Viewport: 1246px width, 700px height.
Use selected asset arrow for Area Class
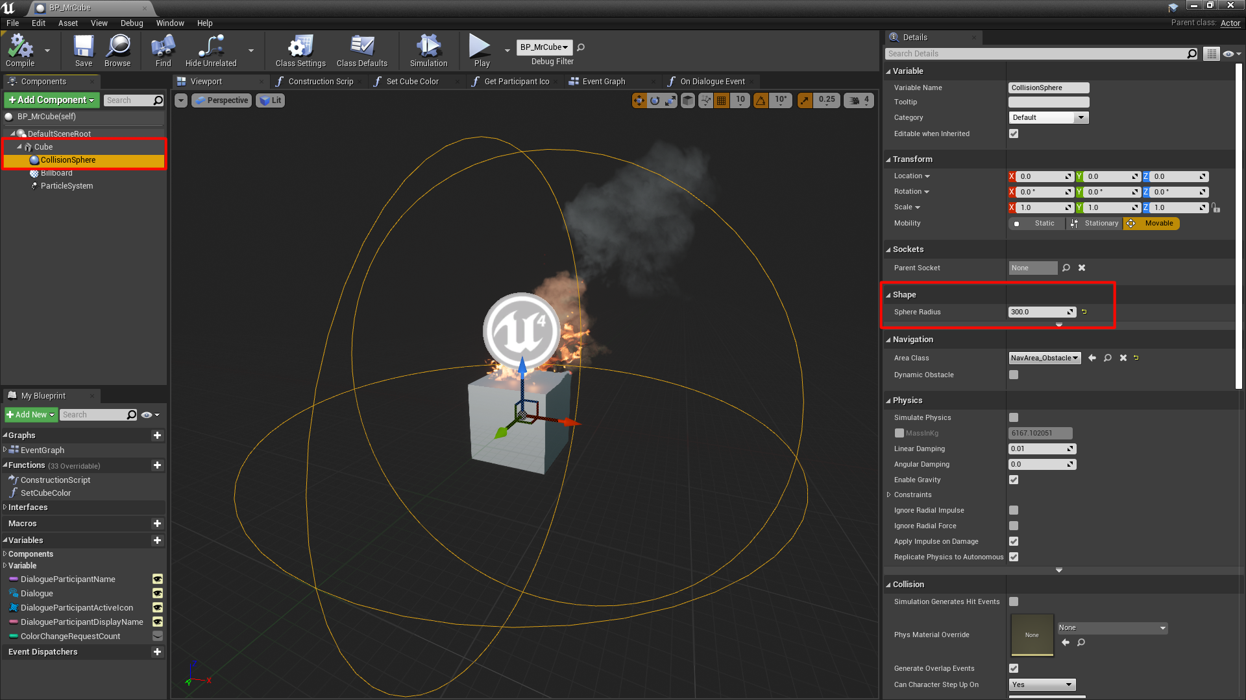1092,358
